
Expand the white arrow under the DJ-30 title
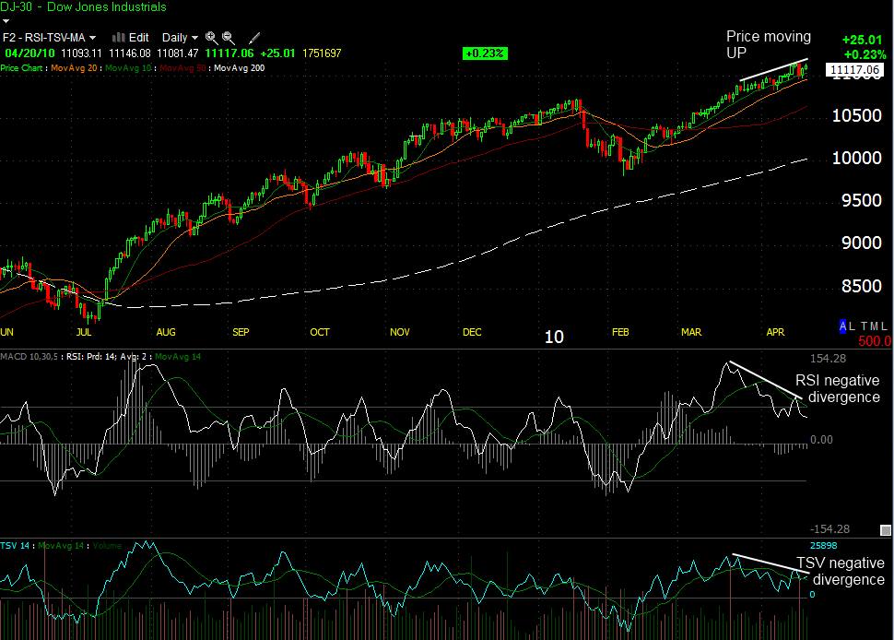click(6, 21)
